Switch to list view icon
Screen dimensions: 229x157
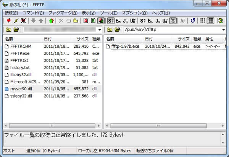click(202, 21)
